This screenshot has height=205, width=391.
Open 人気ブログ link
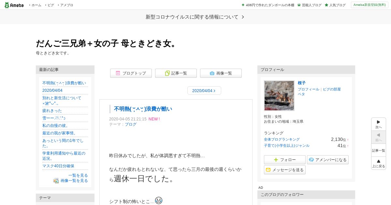click(x=338, y=5)
